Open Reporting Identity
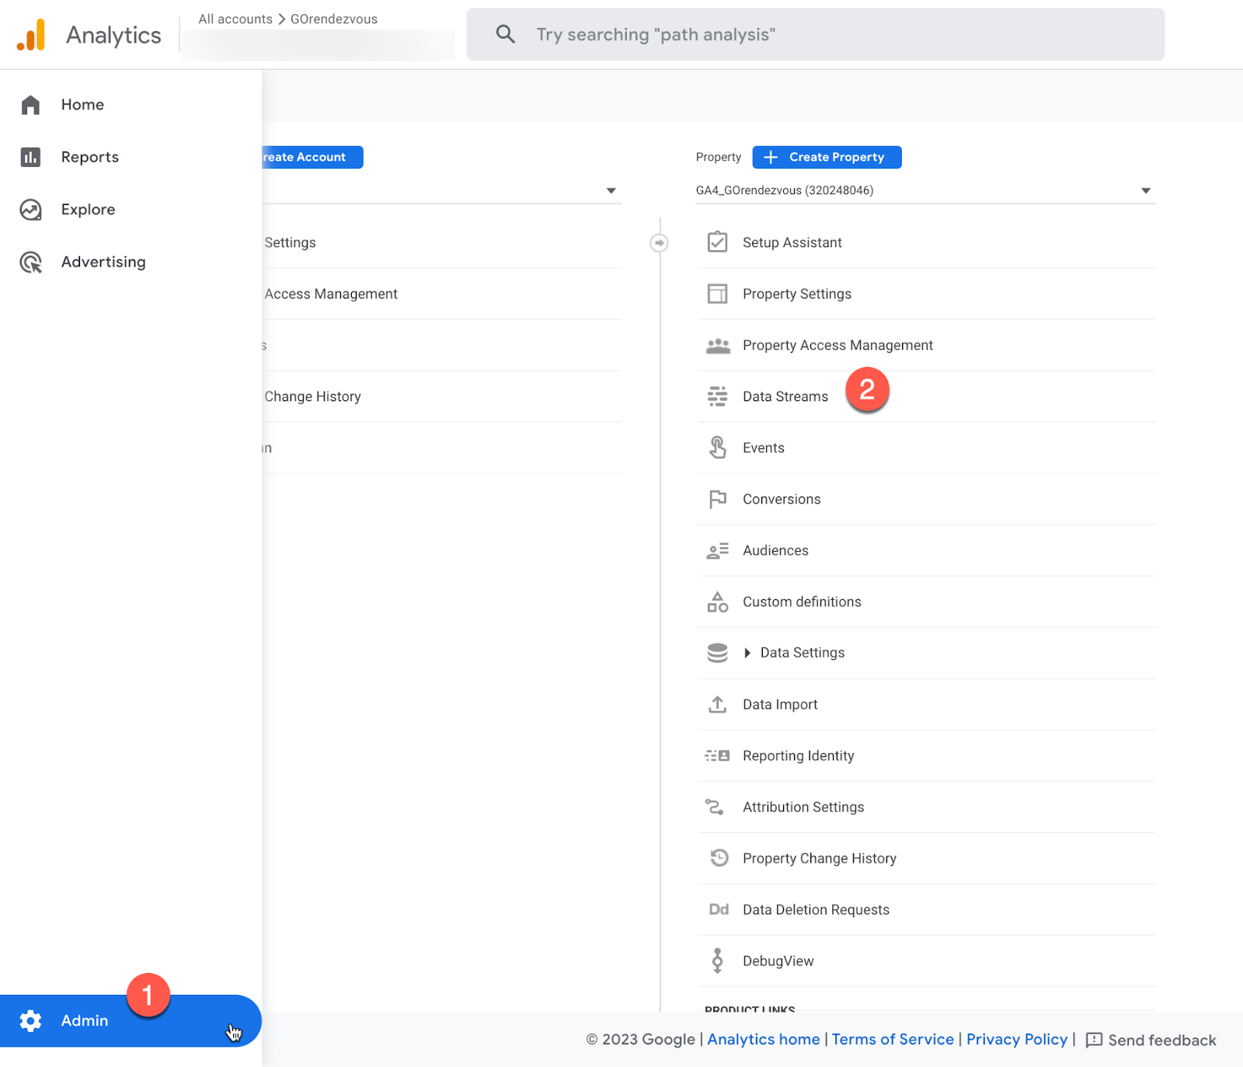 tap(926, 755)
